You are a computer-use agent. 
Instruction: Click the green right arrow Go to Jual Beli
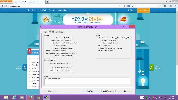click(151, 67)
